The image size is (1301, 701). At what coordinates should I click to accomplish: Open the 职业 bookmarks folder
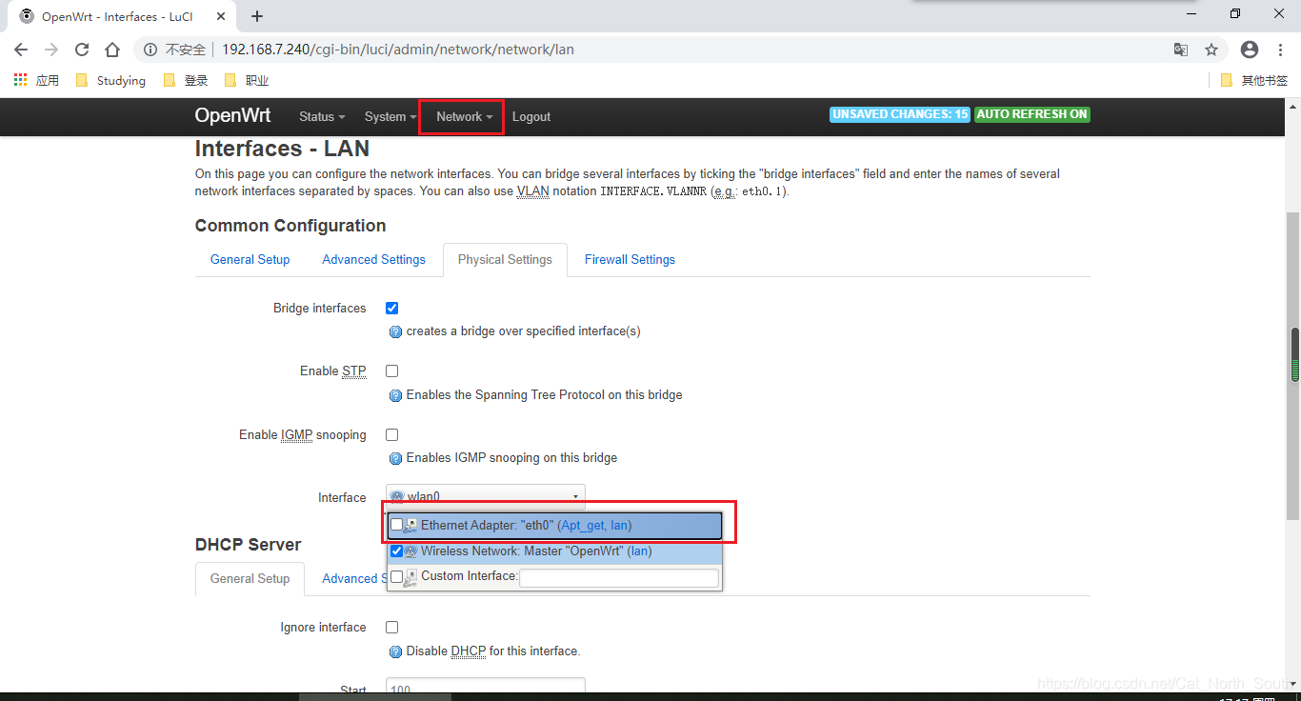tap(247, 80)
